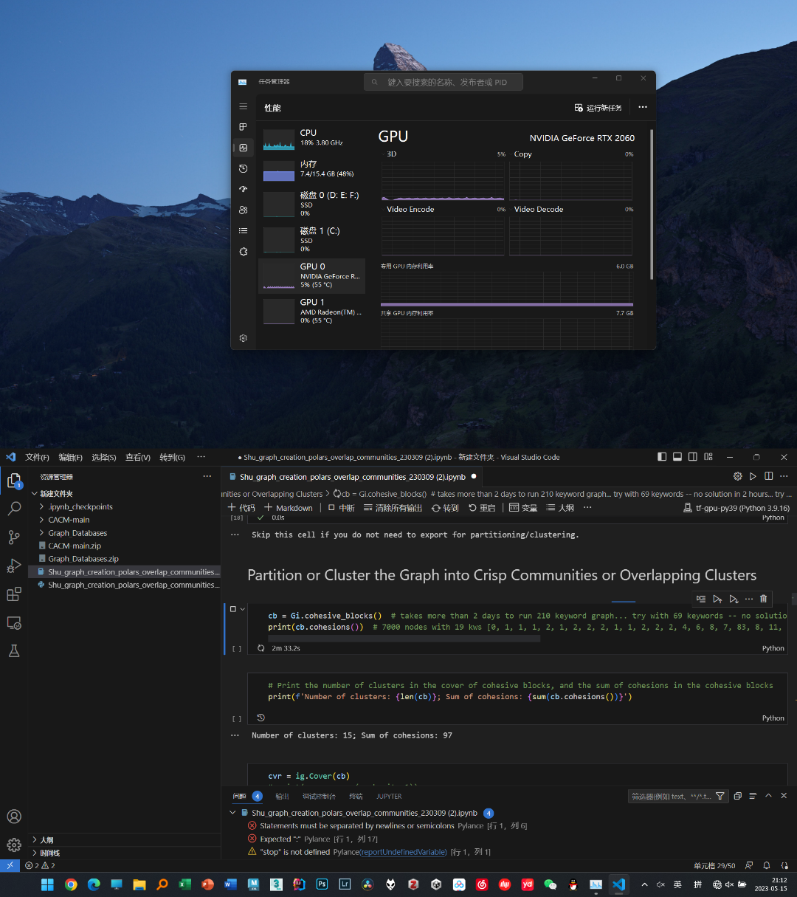This screenshot has width=797, height=897.
Task: Open the Testing flask icon
Action: point(14,651)
